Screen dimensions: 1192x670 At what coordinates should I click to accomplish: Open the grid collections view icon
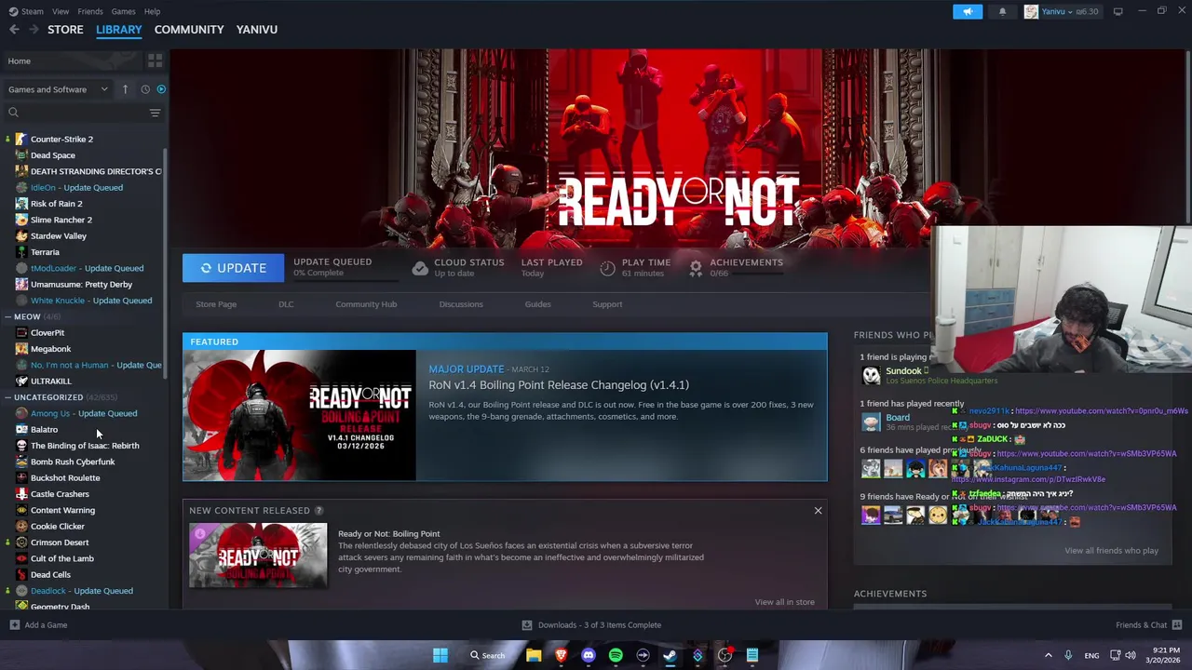point(155,60)
